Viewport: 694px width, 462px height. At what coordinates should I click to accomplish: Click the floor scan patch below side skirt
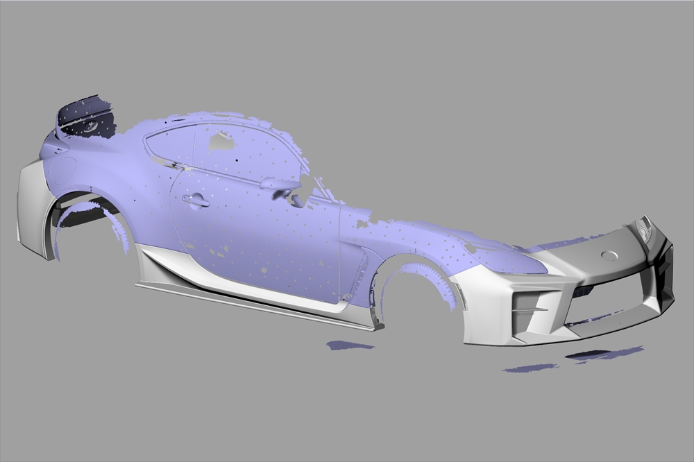pyautogui.click(x=350, y=345)
